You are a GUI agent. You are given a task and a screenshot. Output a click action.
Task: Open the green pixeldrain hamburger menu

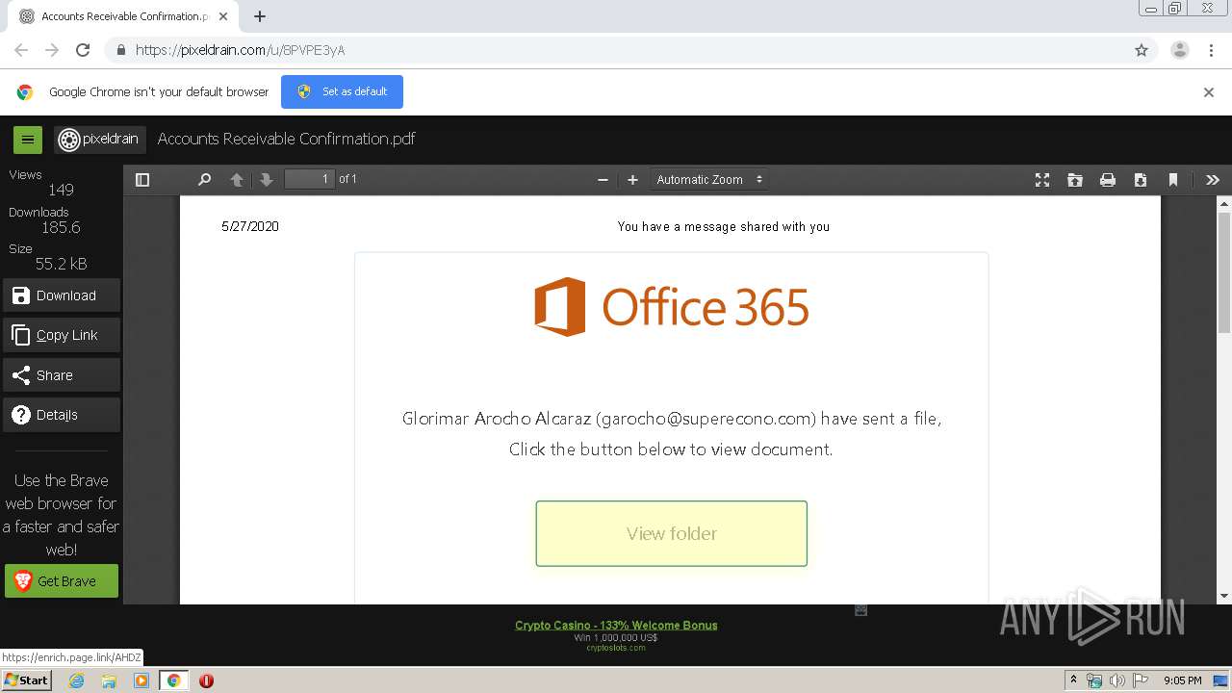[x=27, y=140]
